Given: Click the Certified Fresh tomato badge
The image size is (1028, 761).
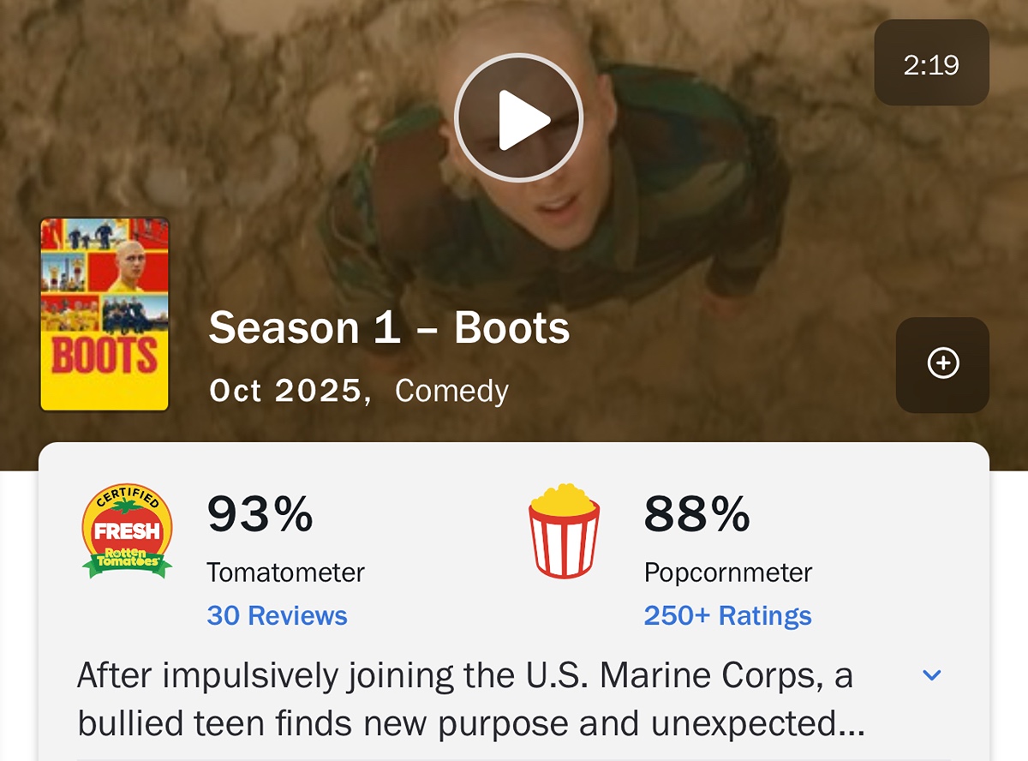Looking at the screenshot, I should (127, 531).
